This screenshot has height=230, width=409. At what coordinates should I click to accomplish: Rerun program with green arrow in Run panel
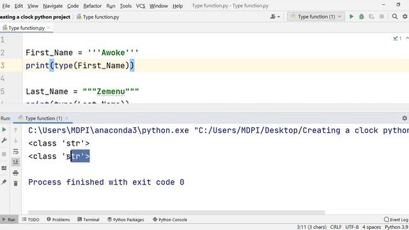point(4,130)
